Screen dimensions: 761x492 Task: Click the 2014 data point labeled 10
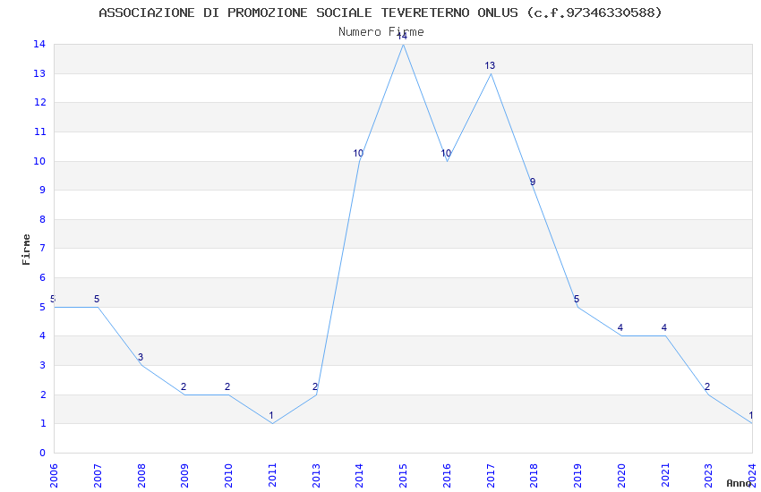pyautogui.click(x=360, y=161)
